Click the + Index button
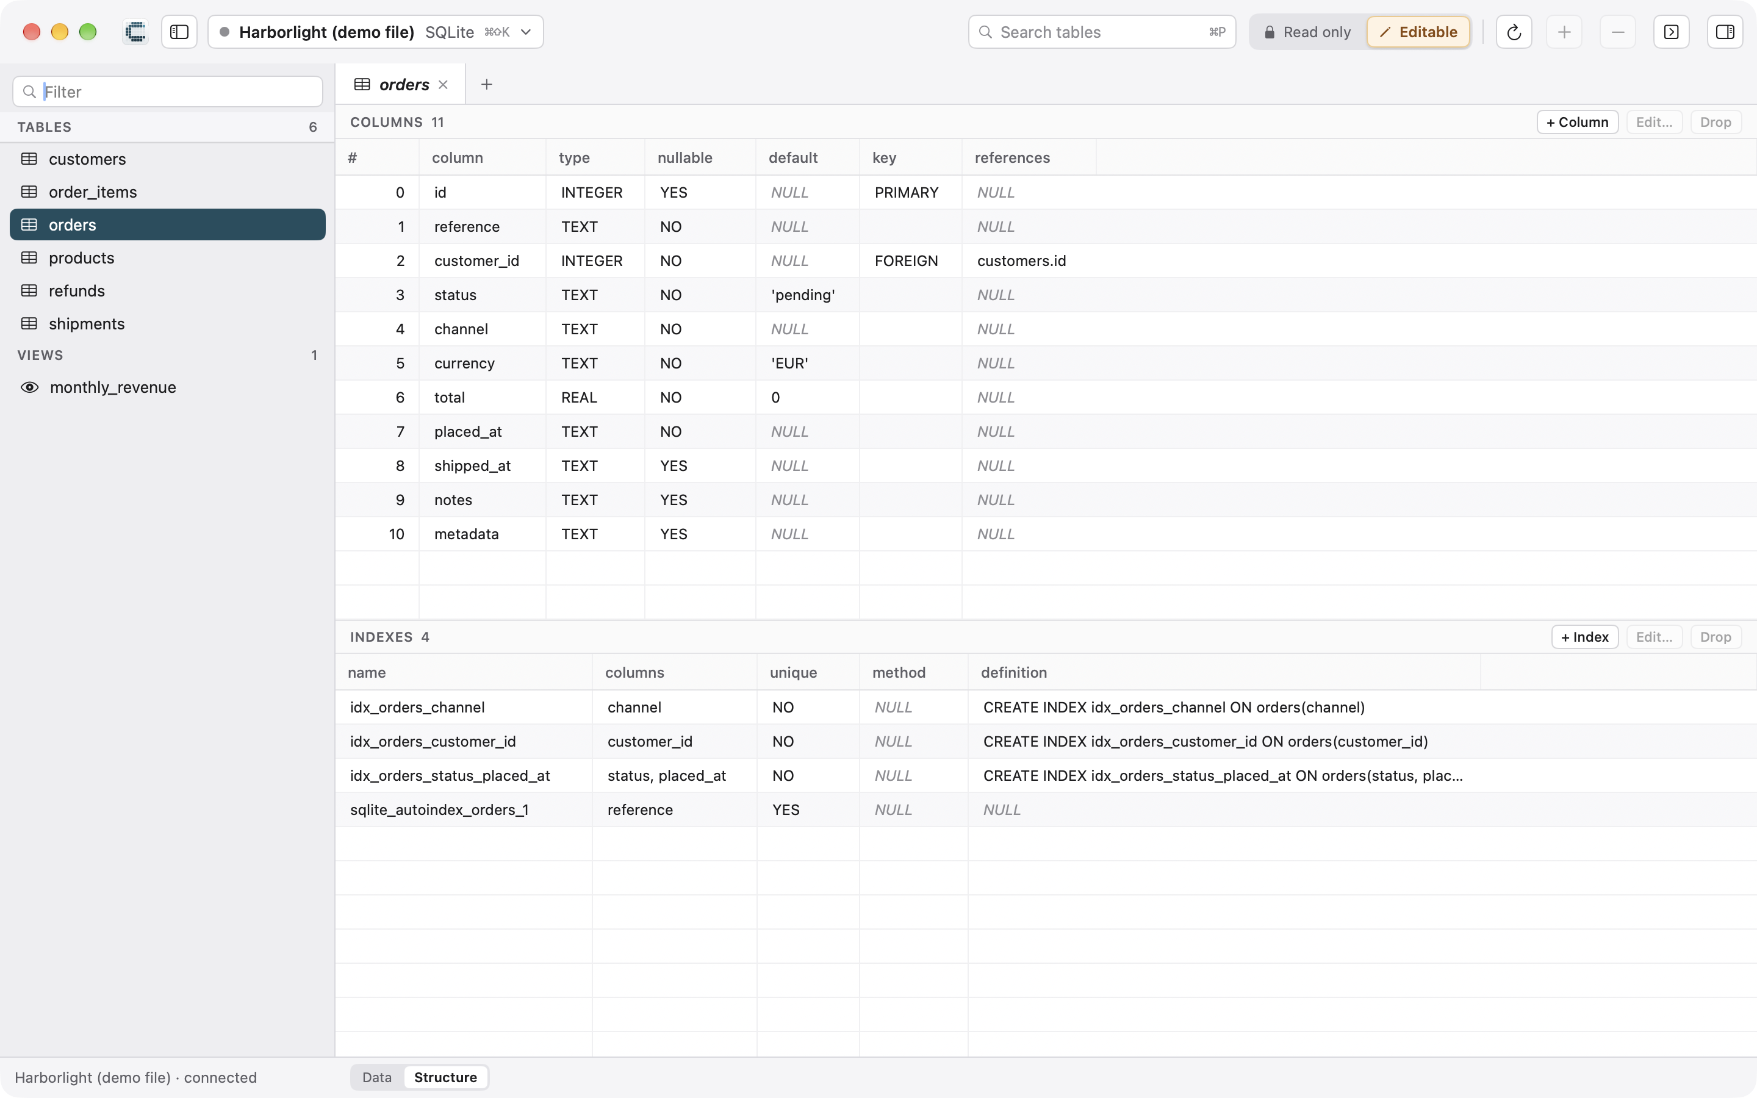This screenshot has width=1757, height=1098. [1584, 637]
